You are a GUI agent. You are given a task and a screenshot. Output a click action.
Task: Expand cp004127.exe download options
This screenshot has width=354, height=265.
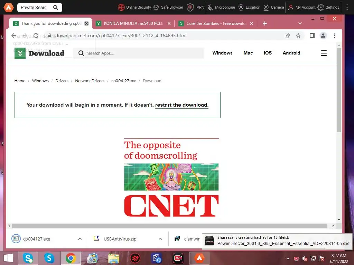point(80,239)
